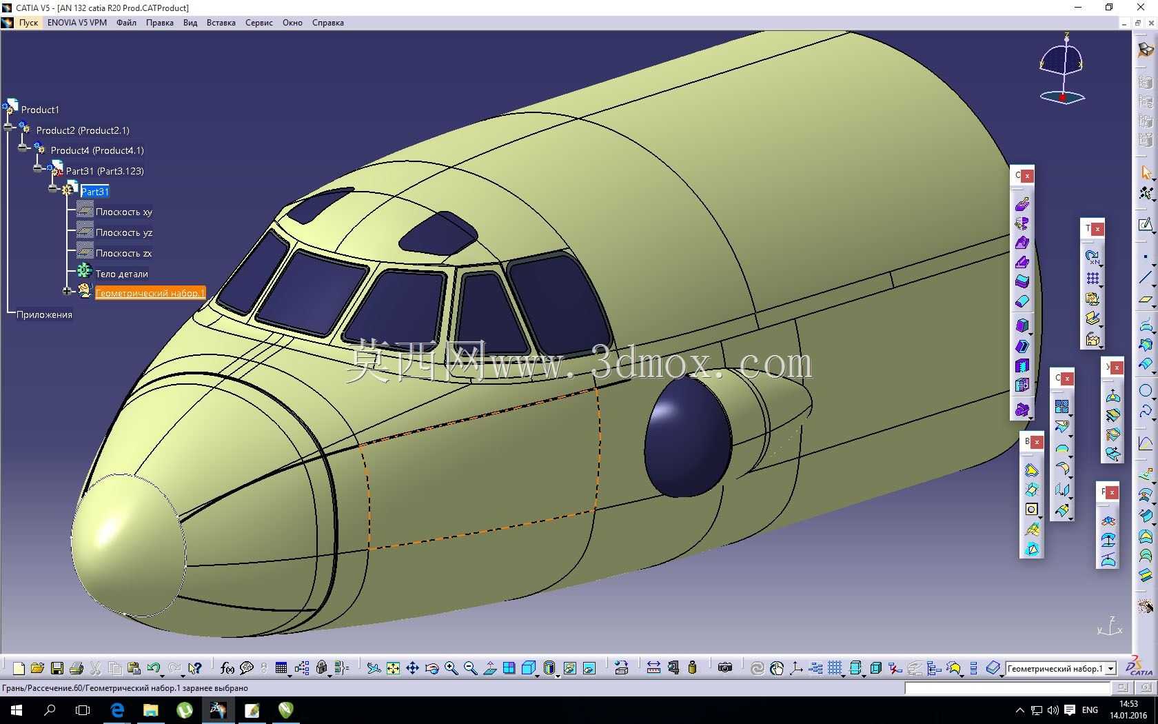Viewport: 1158px width, 724px height.
Task: Close the floating B toolbar
Action: [1037, 442]
